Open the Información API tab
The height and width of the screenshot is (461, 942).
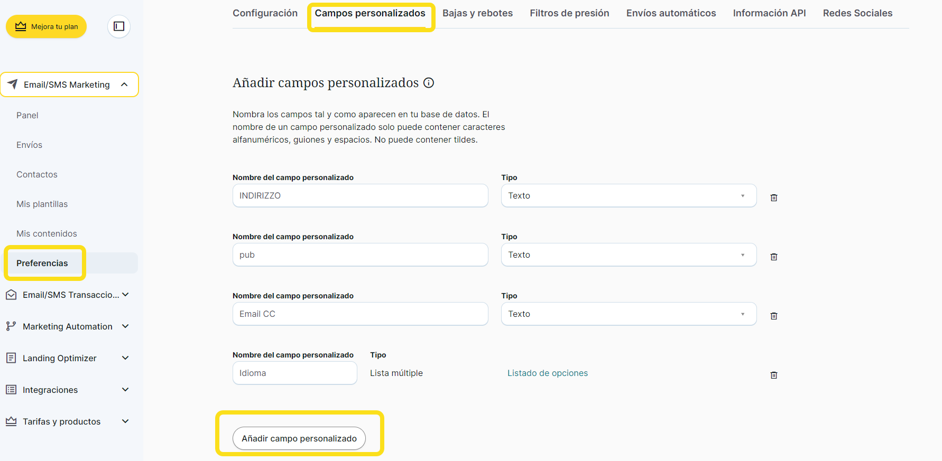click(x=769, y=13)
